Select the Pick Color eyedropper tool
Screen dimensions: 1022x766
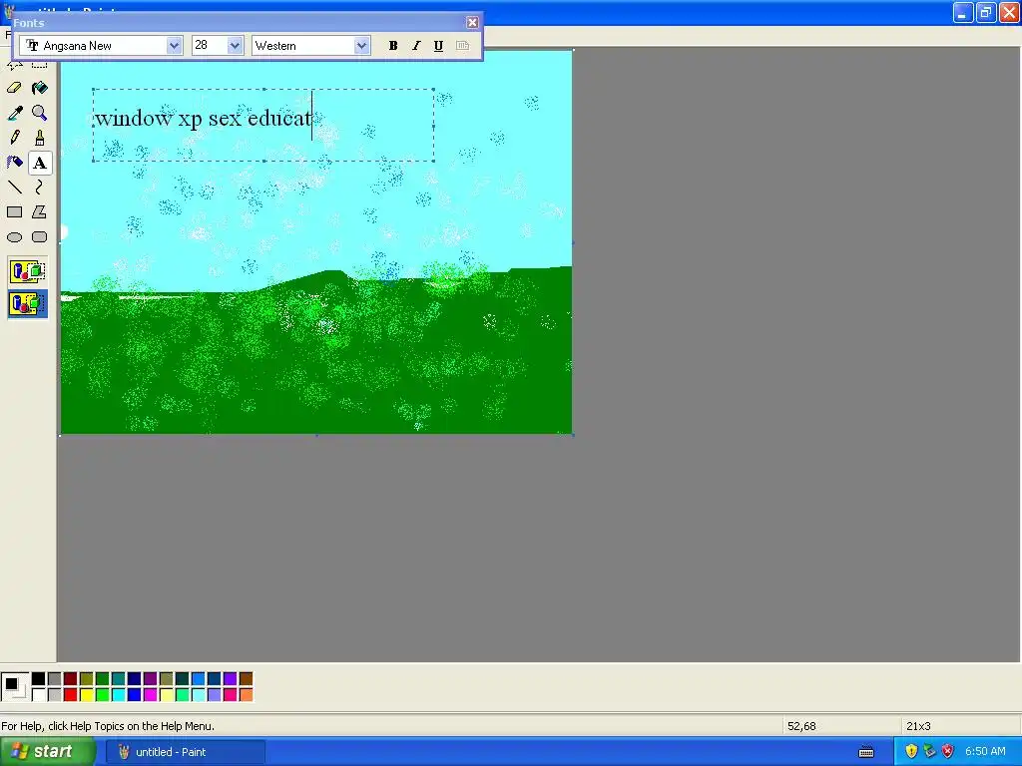[14, 114]
